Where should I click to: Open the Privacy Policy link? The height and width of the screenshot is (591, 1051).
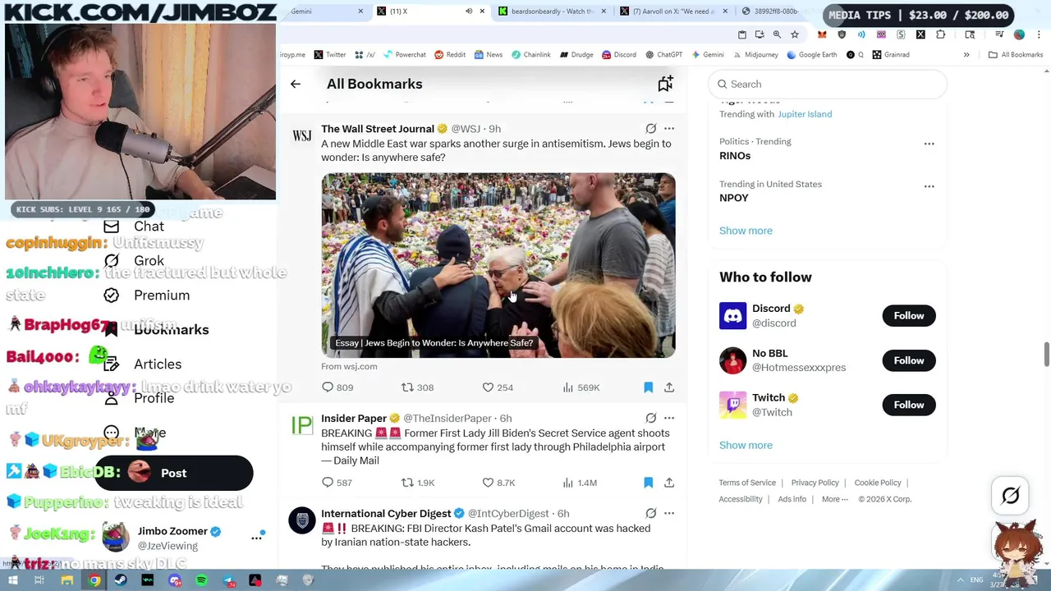[815, 483]
